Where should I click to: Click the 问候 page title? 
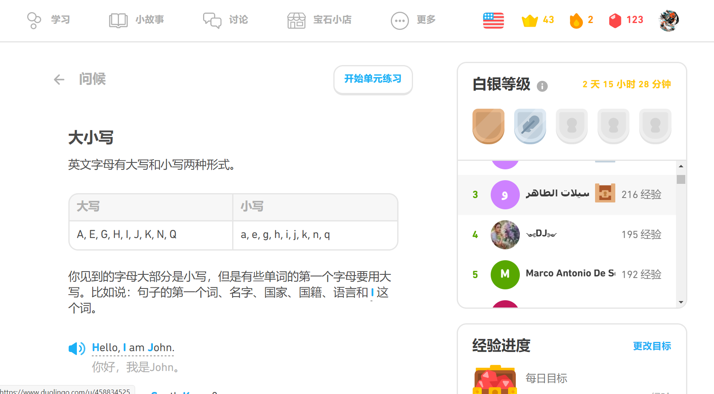(92, 79)
